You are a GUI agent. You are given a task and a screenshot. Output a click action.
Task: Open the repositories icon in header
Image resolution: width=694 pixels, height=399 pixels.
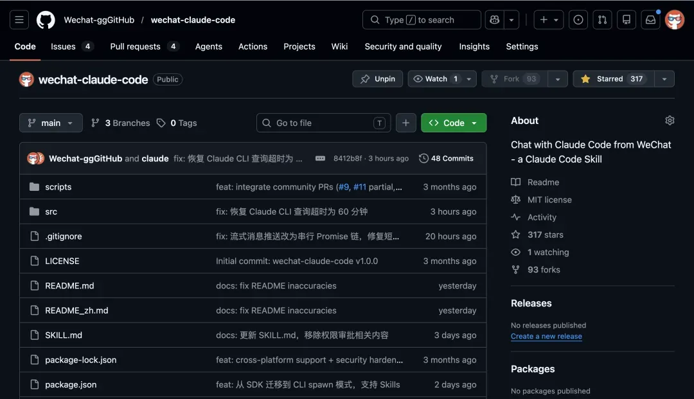click(627, 20)
